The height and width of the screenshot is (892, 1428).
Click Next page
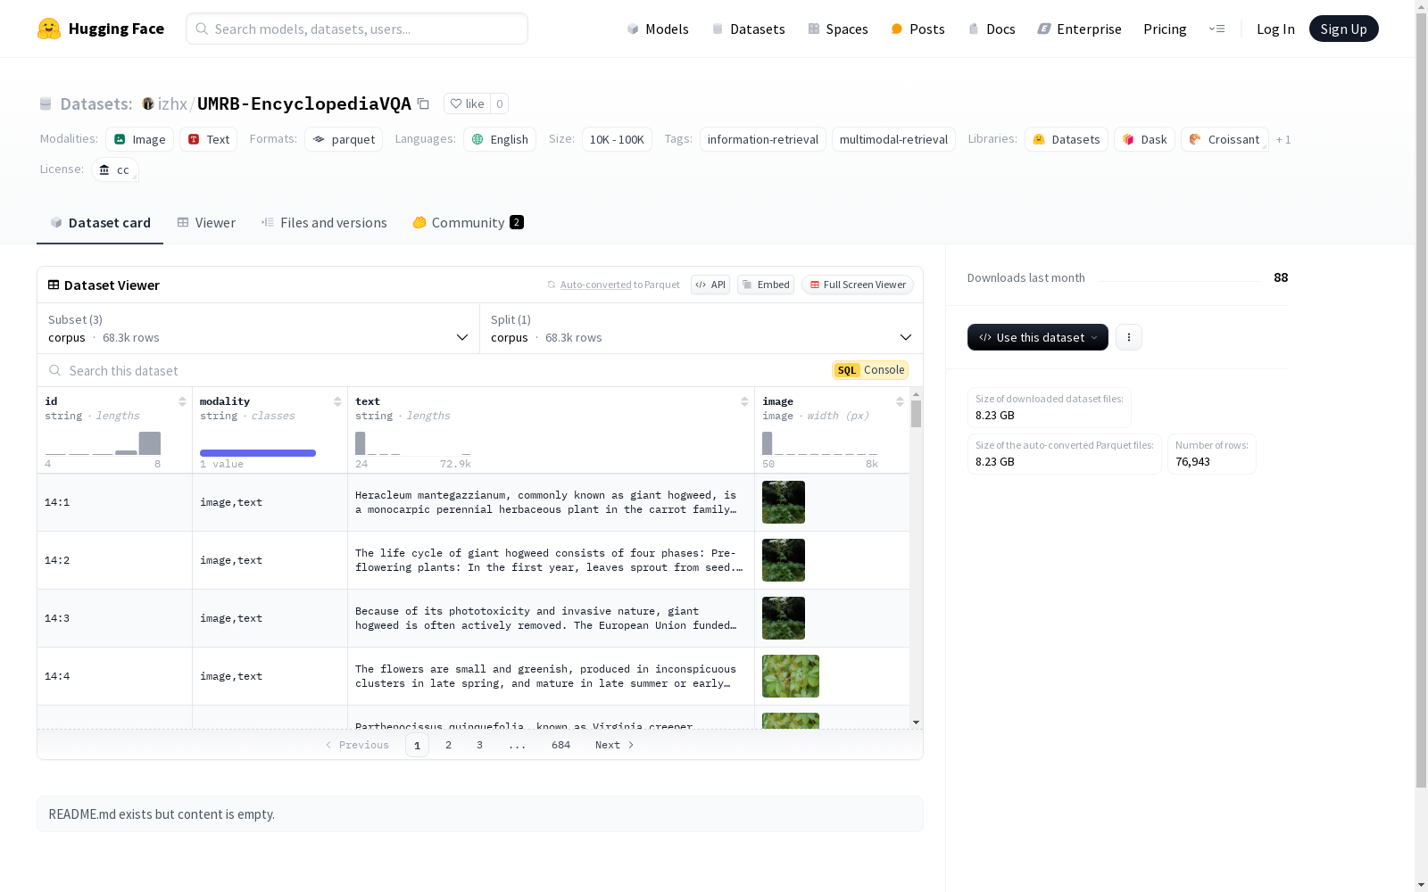pos(615,745)
